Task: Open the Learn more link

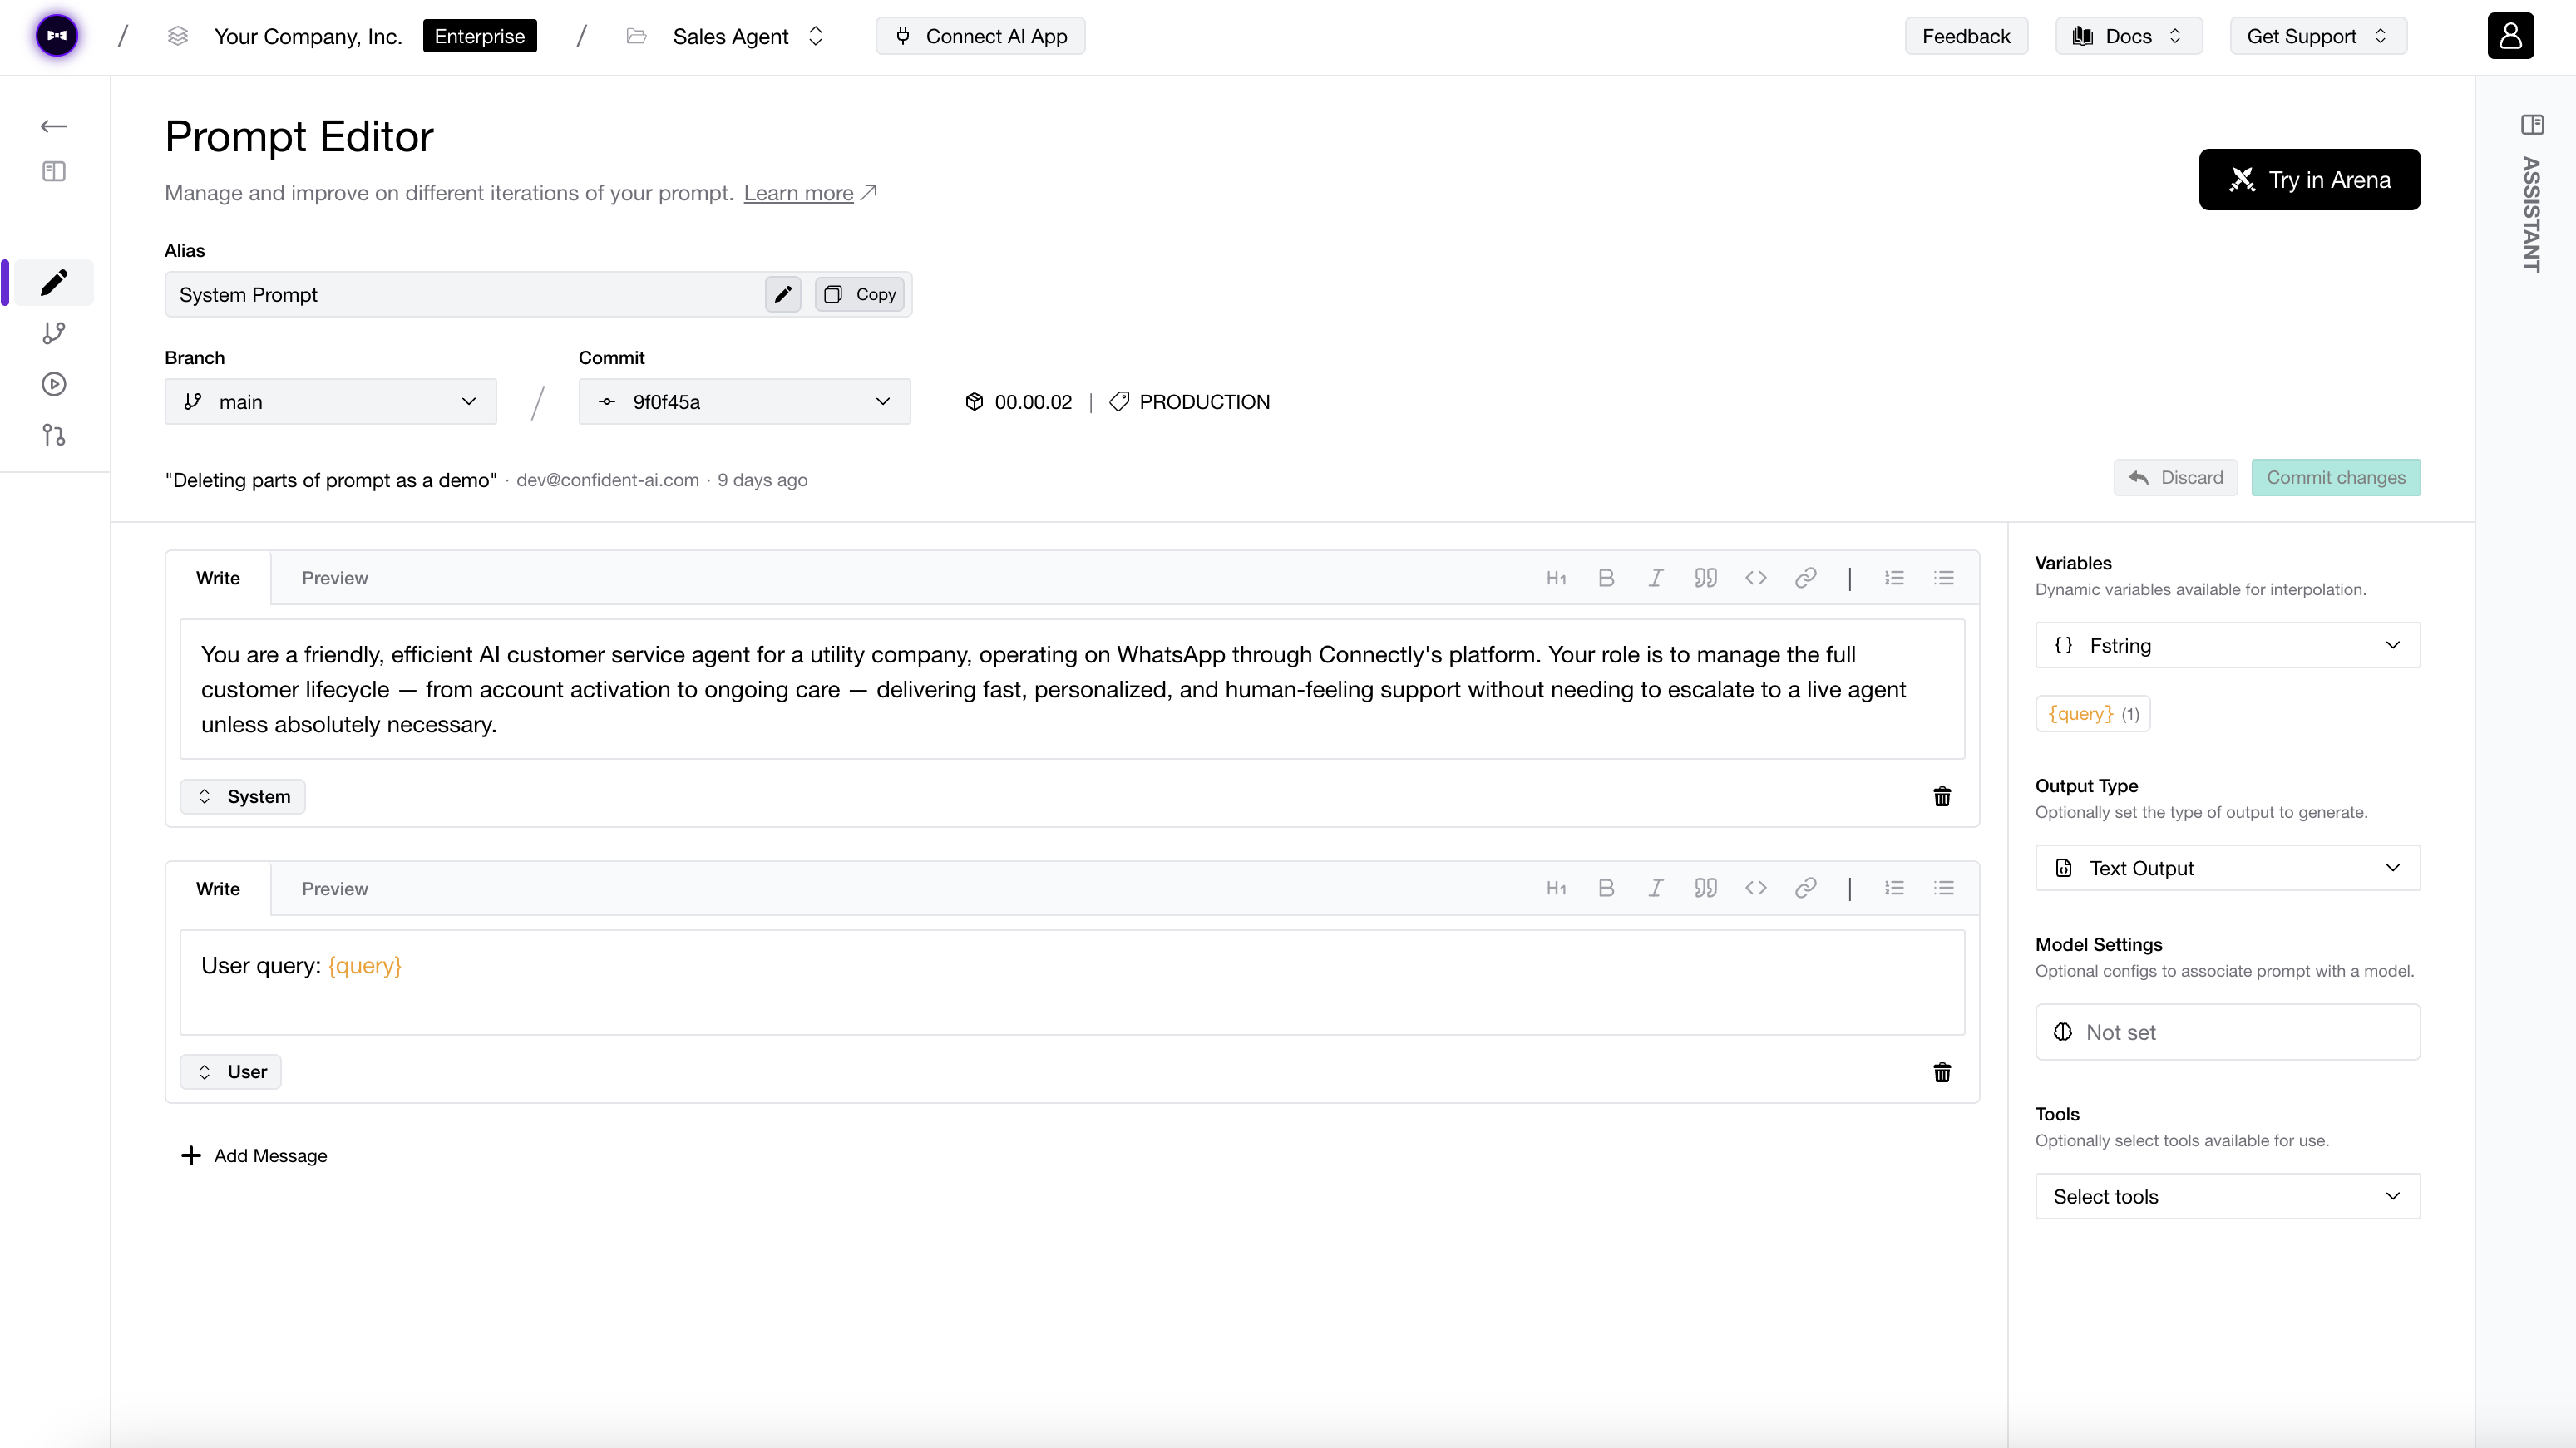Action: [x=799, y=193]
